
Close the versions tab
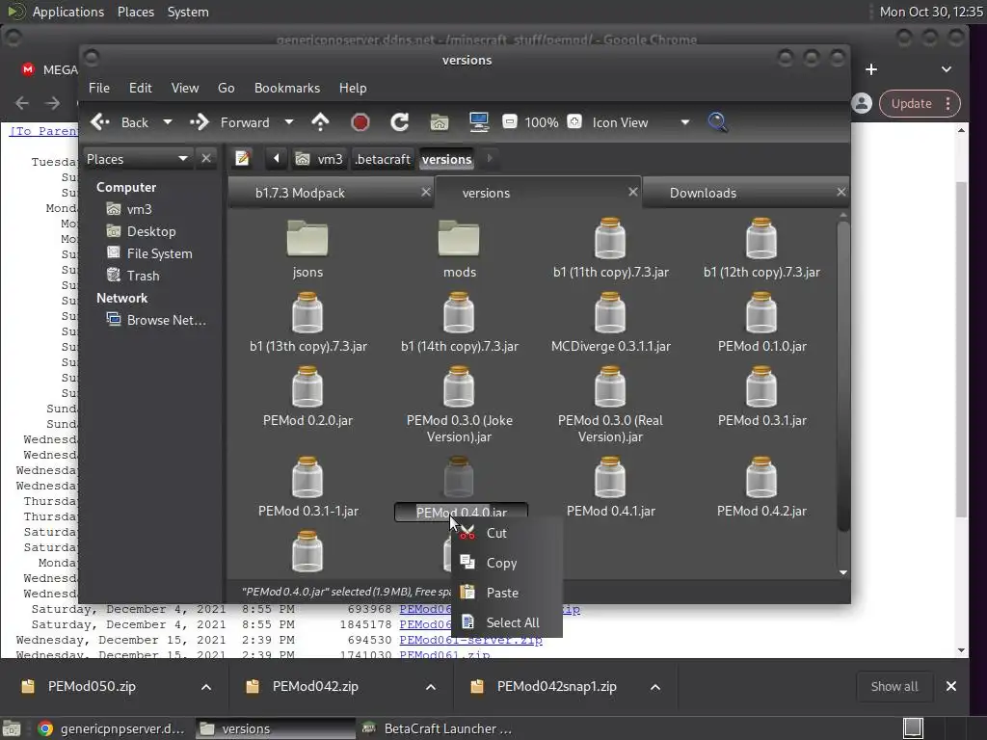click(632, 192)
